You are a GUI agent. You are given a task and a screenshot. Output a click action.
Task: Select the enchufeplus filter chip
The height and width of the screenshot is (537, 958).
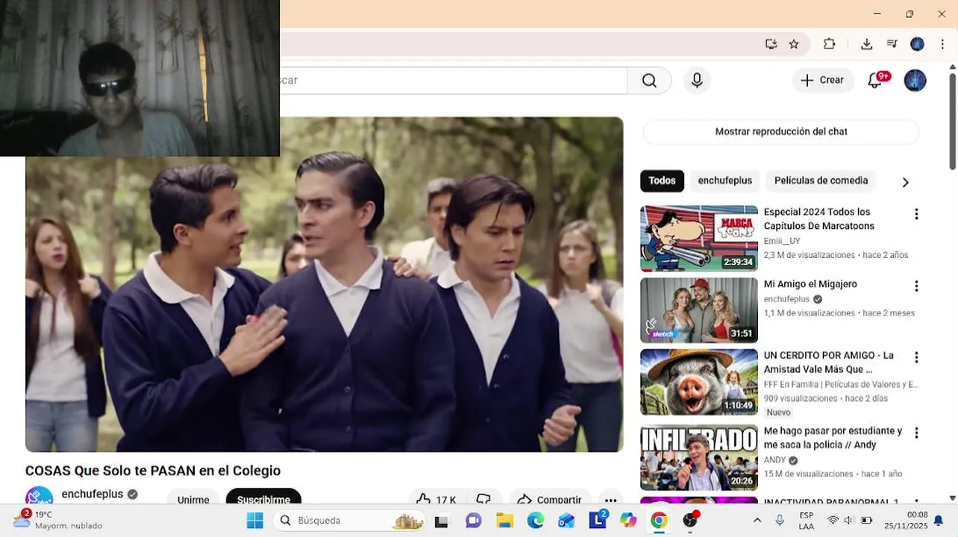tap(724, 180)
